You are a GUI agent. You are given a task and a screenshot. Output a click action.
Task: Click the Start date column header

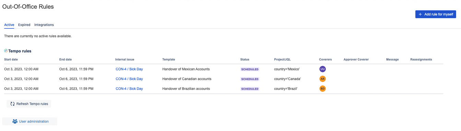click(x=11, y=60)
